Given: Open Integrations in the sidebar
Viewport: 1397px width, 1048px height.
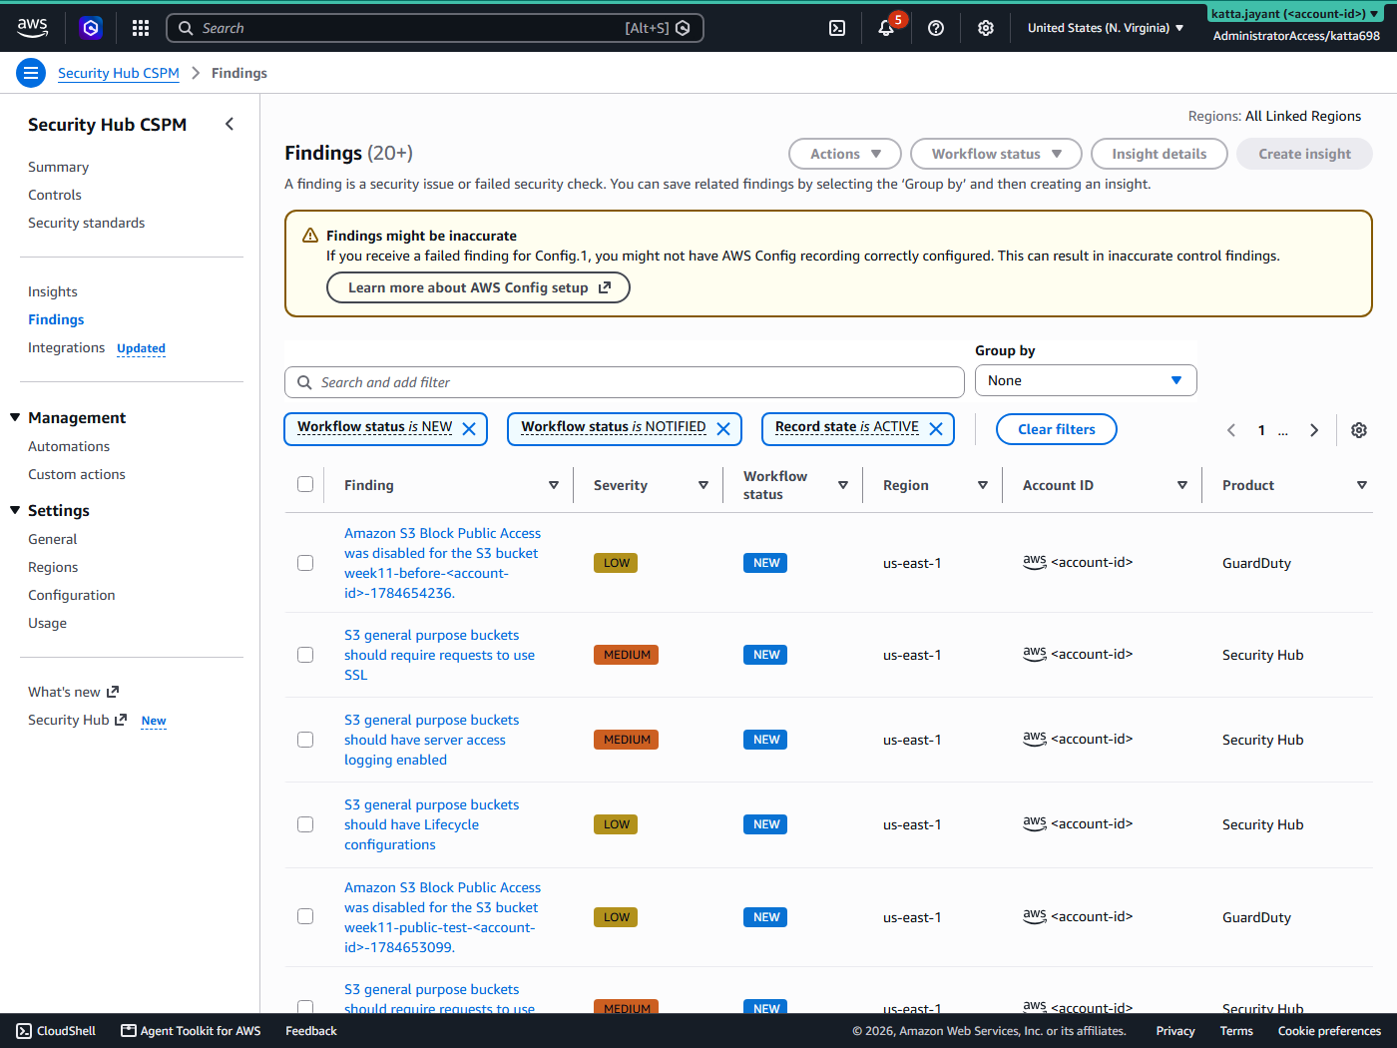Looking at the screenshot, I should (66, 347).
